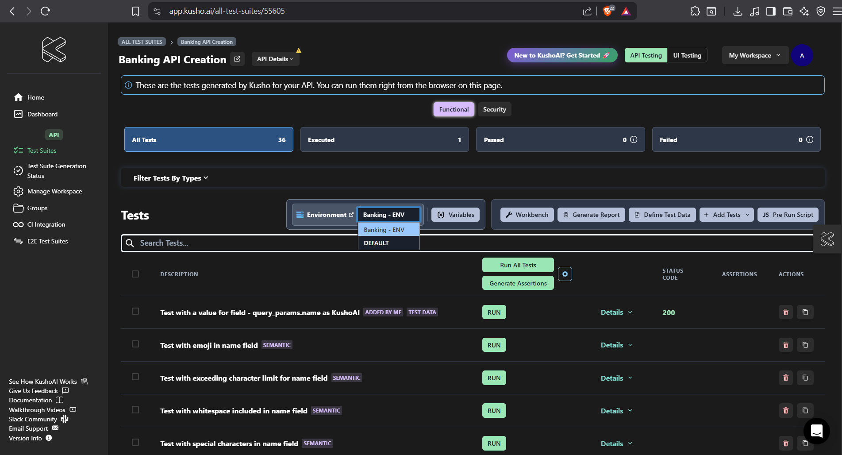Select Functional tab

click(x=454, y=109)
